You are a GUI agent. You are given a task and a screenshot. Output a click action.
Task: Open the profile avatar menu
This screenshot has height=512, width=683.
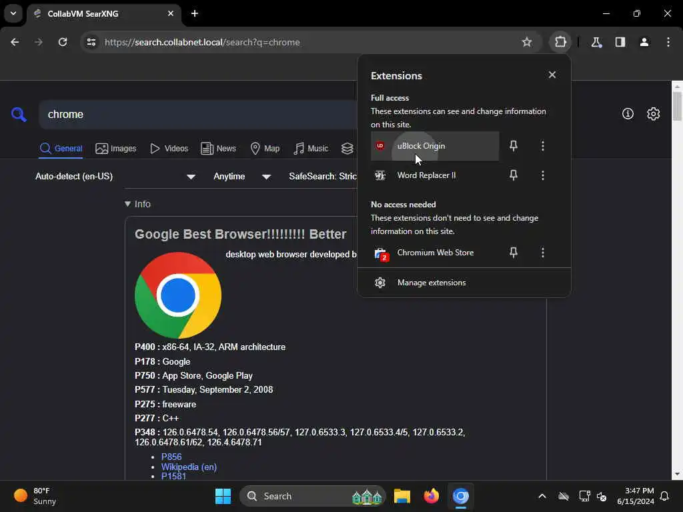pyautogui.click(x=644, y=42)
